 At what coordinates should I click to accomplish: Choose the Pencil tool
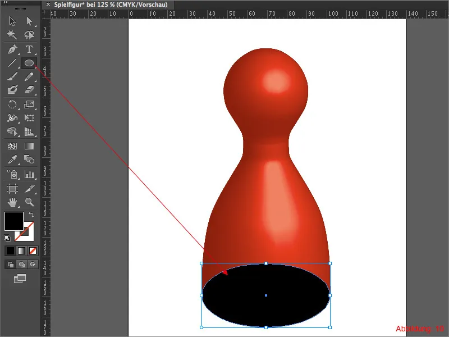point(29,76)
